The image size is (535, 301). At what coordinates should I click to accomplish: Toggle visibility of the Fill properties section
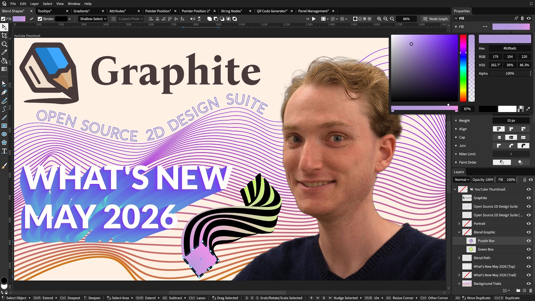[529, 18]
